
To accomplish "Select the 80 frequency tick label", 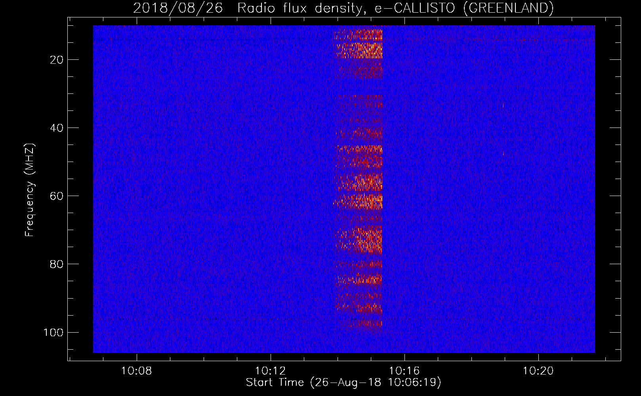I will [x=57, y=264].
